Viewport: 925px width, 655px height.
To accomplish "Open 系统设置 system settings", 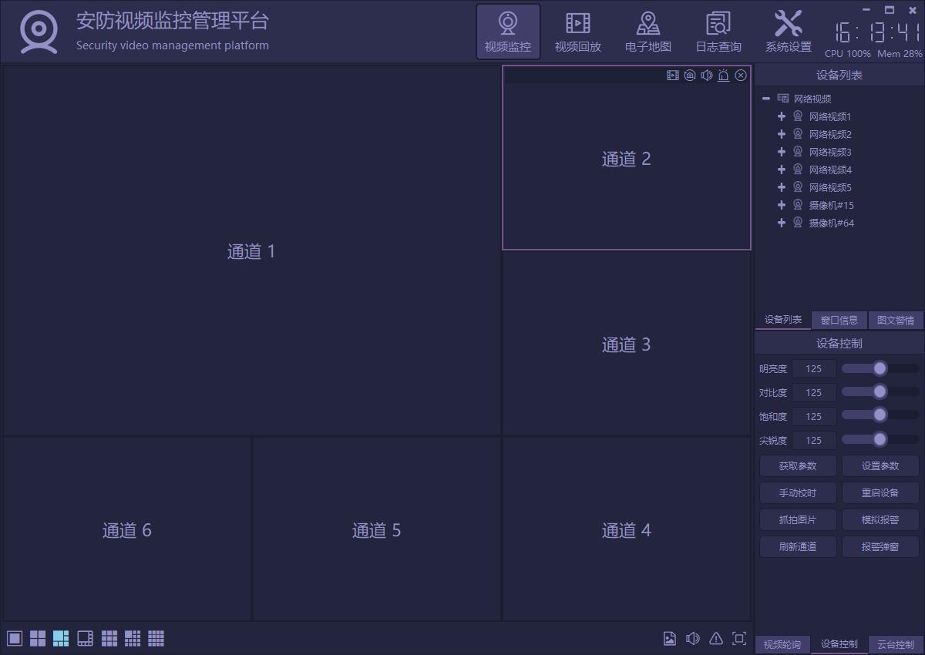I will tap(788, 32).
